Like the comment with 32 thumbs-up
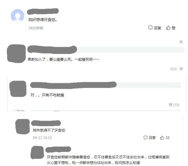 [162, 138]
